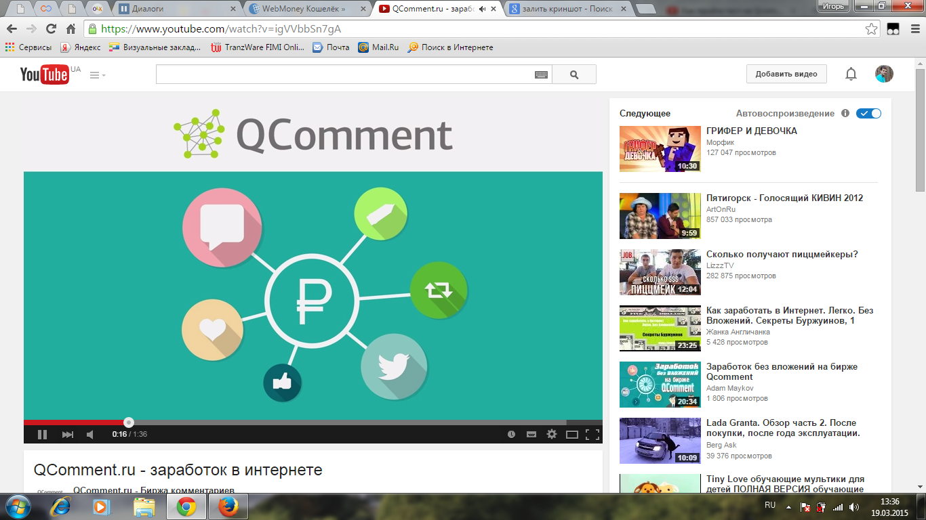Click the YouTube search magnifier button
926x520 pixels.
(x=574, y=74)
